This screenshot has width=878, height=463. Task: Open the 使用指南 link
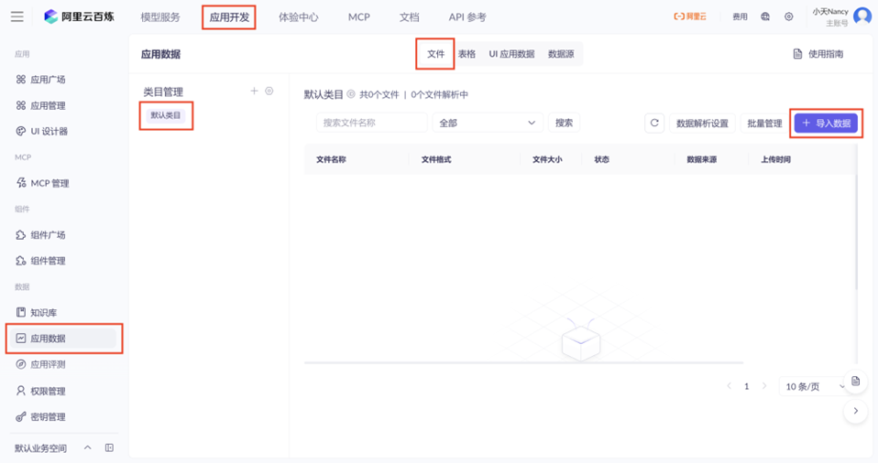click(826, 54)
